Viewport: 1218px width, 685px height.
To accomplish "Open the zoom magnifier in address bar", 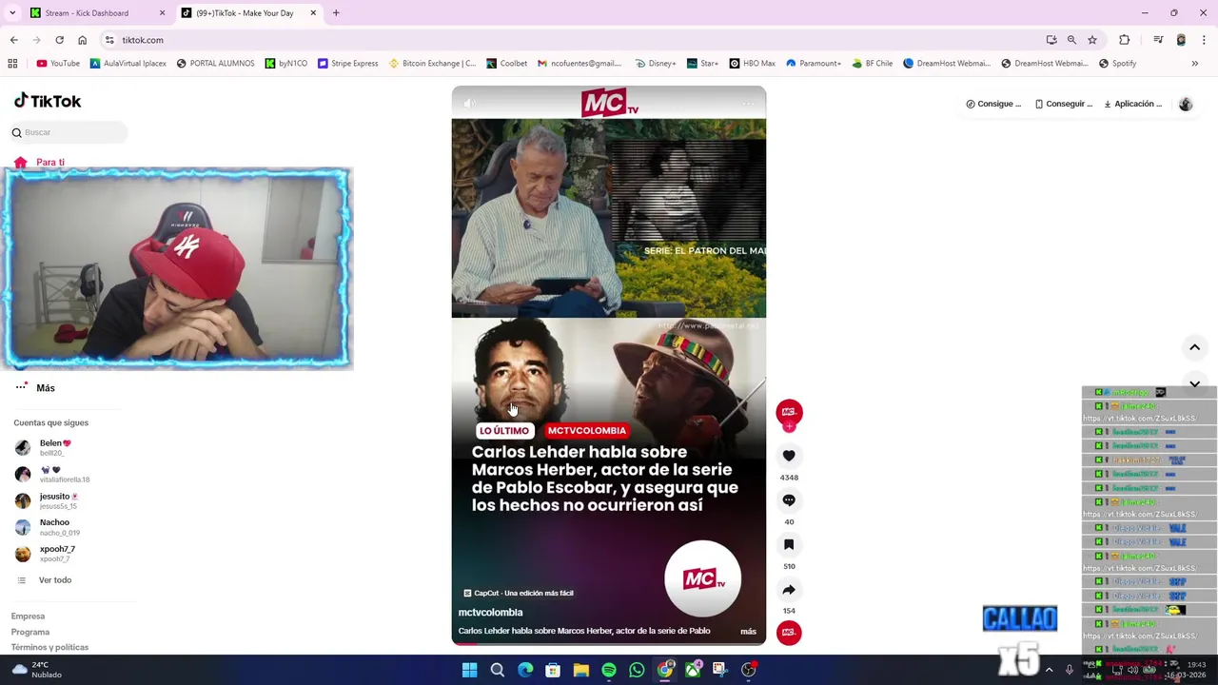I will point(1071,40).
